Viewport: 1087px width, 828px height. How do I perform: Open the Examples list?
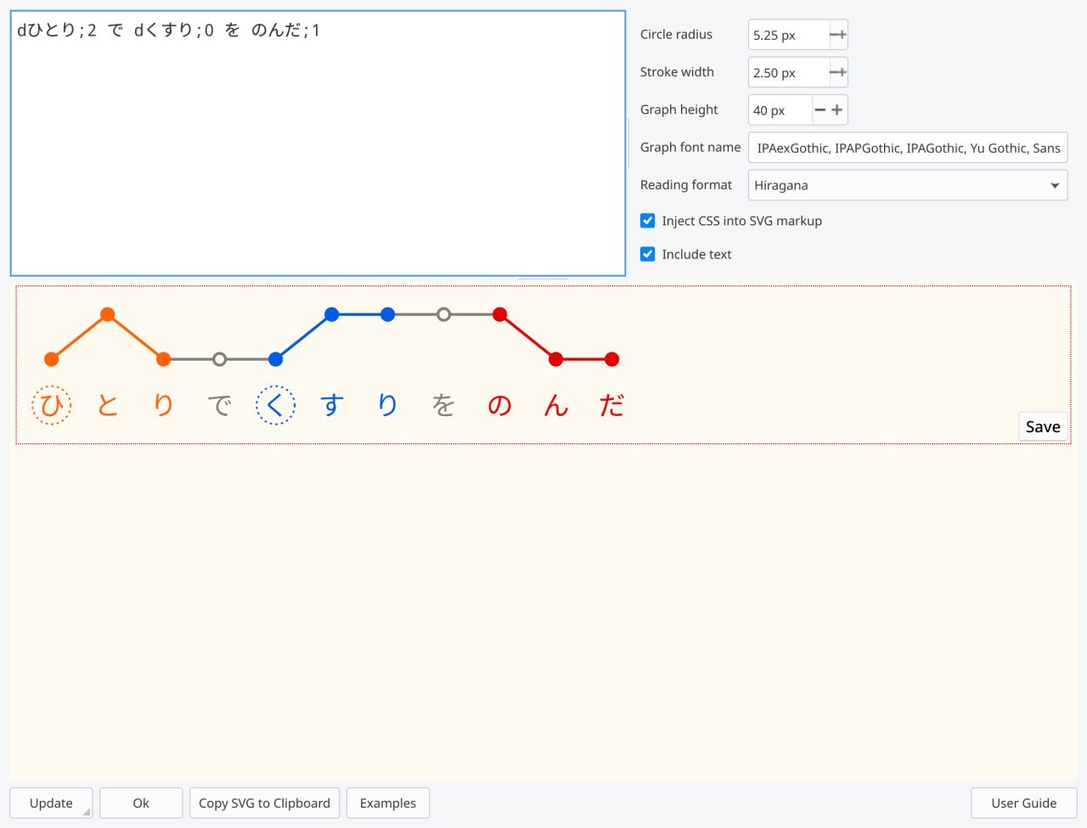(x=388, y=803)
